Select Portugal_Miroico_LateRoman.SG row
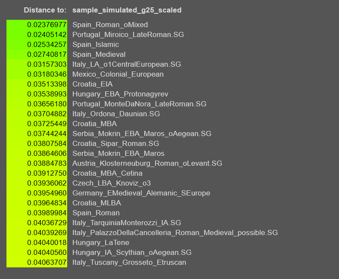This screenshot has height=279, width=339. pyautogui.click(x=128, y=35)
